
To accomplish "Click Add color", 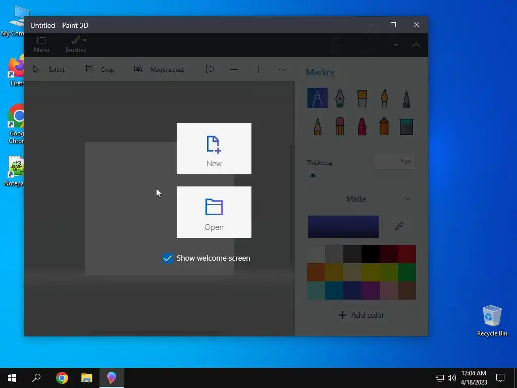I will click(x=361, y=315).
